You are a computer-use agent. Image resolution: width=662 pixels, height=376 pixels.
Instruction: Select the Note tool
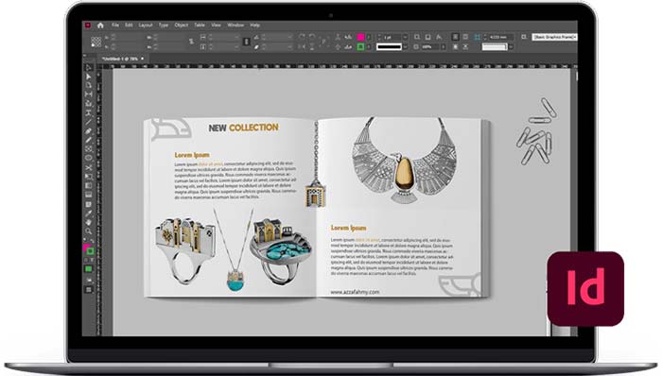click(x=88, y=204)
